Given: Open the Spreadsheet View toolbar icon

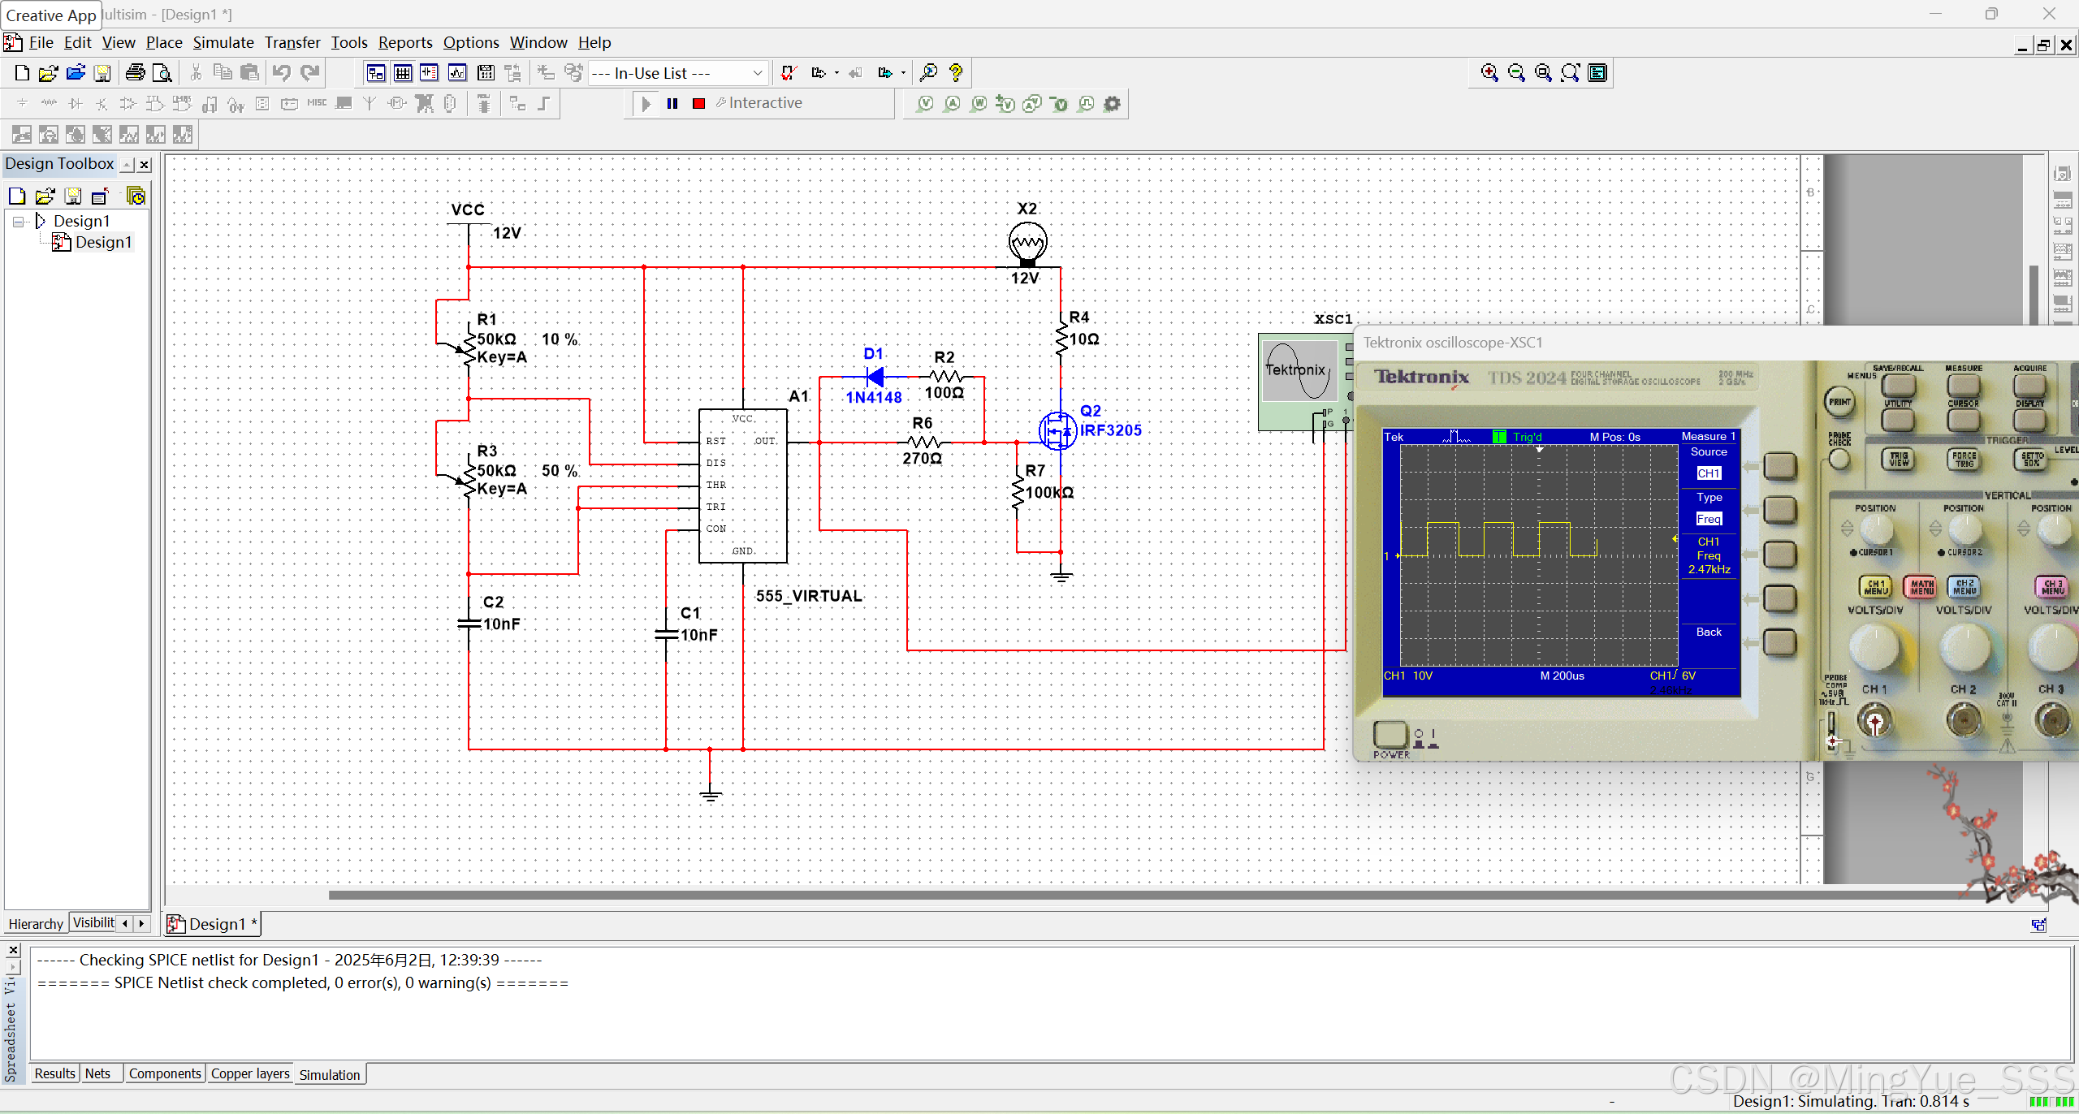Looking at the screenshot, I should pyautogui.click(x=403, y=73).
